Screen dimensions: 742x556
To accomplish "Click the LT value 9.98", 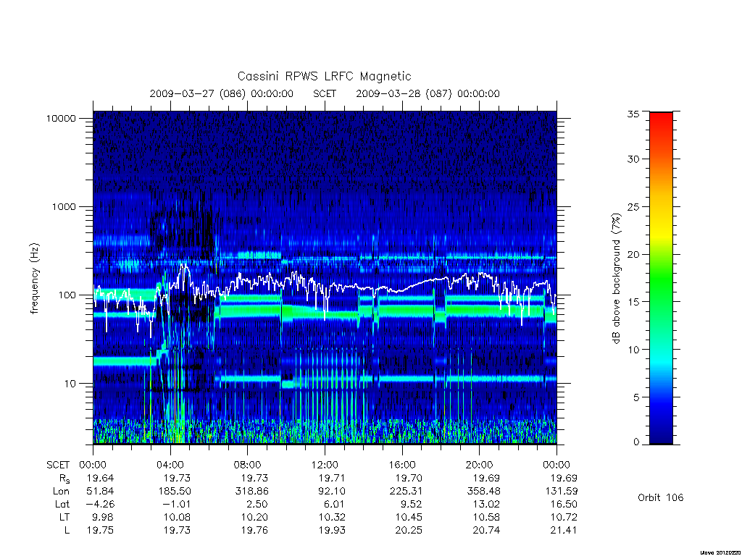I will coord(103,517).
